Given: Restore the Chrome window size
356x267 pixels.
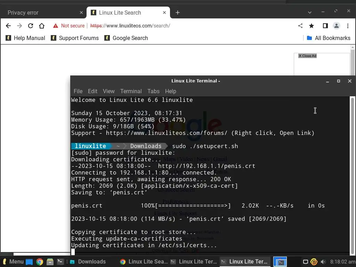Looking at the screenshot, I should point(336,11).
